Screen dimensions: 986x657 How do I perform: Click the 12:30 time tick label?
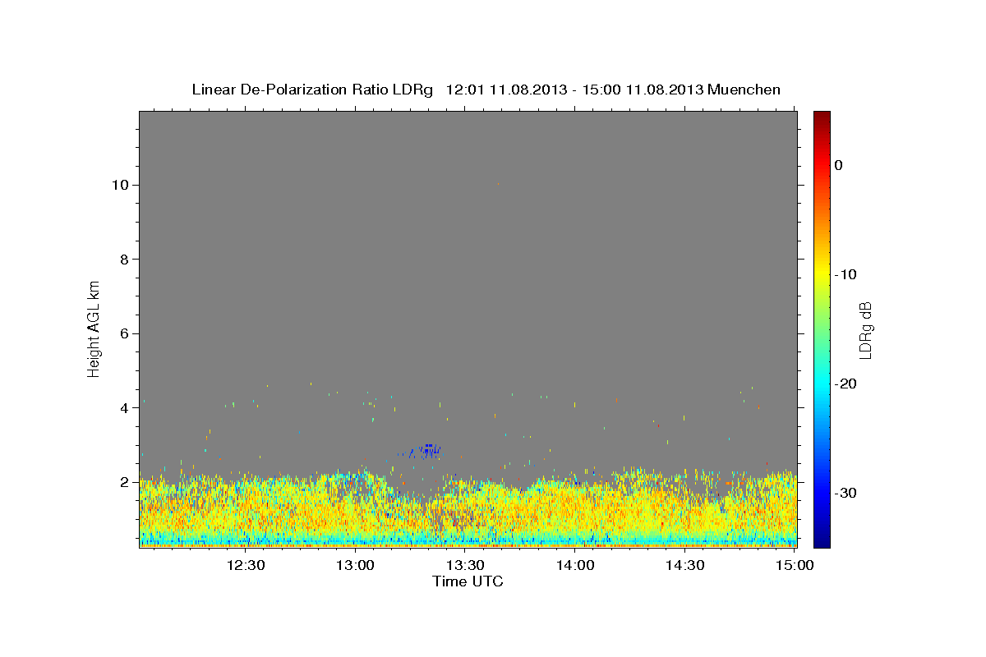[245, 565]
